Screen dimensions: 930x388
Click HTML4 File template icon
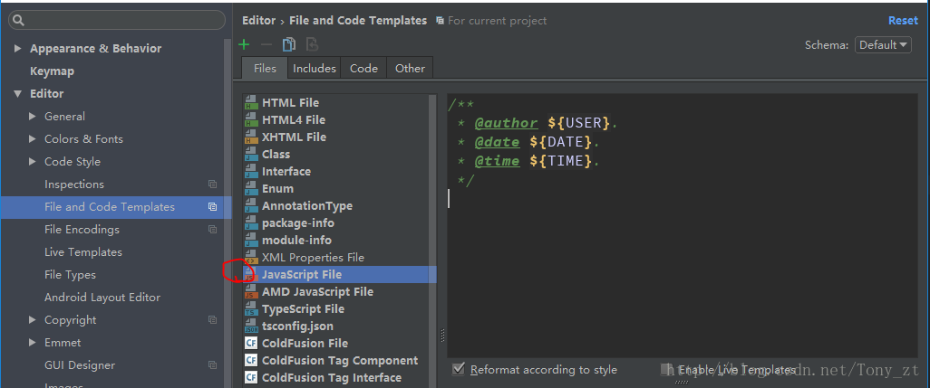251,119
